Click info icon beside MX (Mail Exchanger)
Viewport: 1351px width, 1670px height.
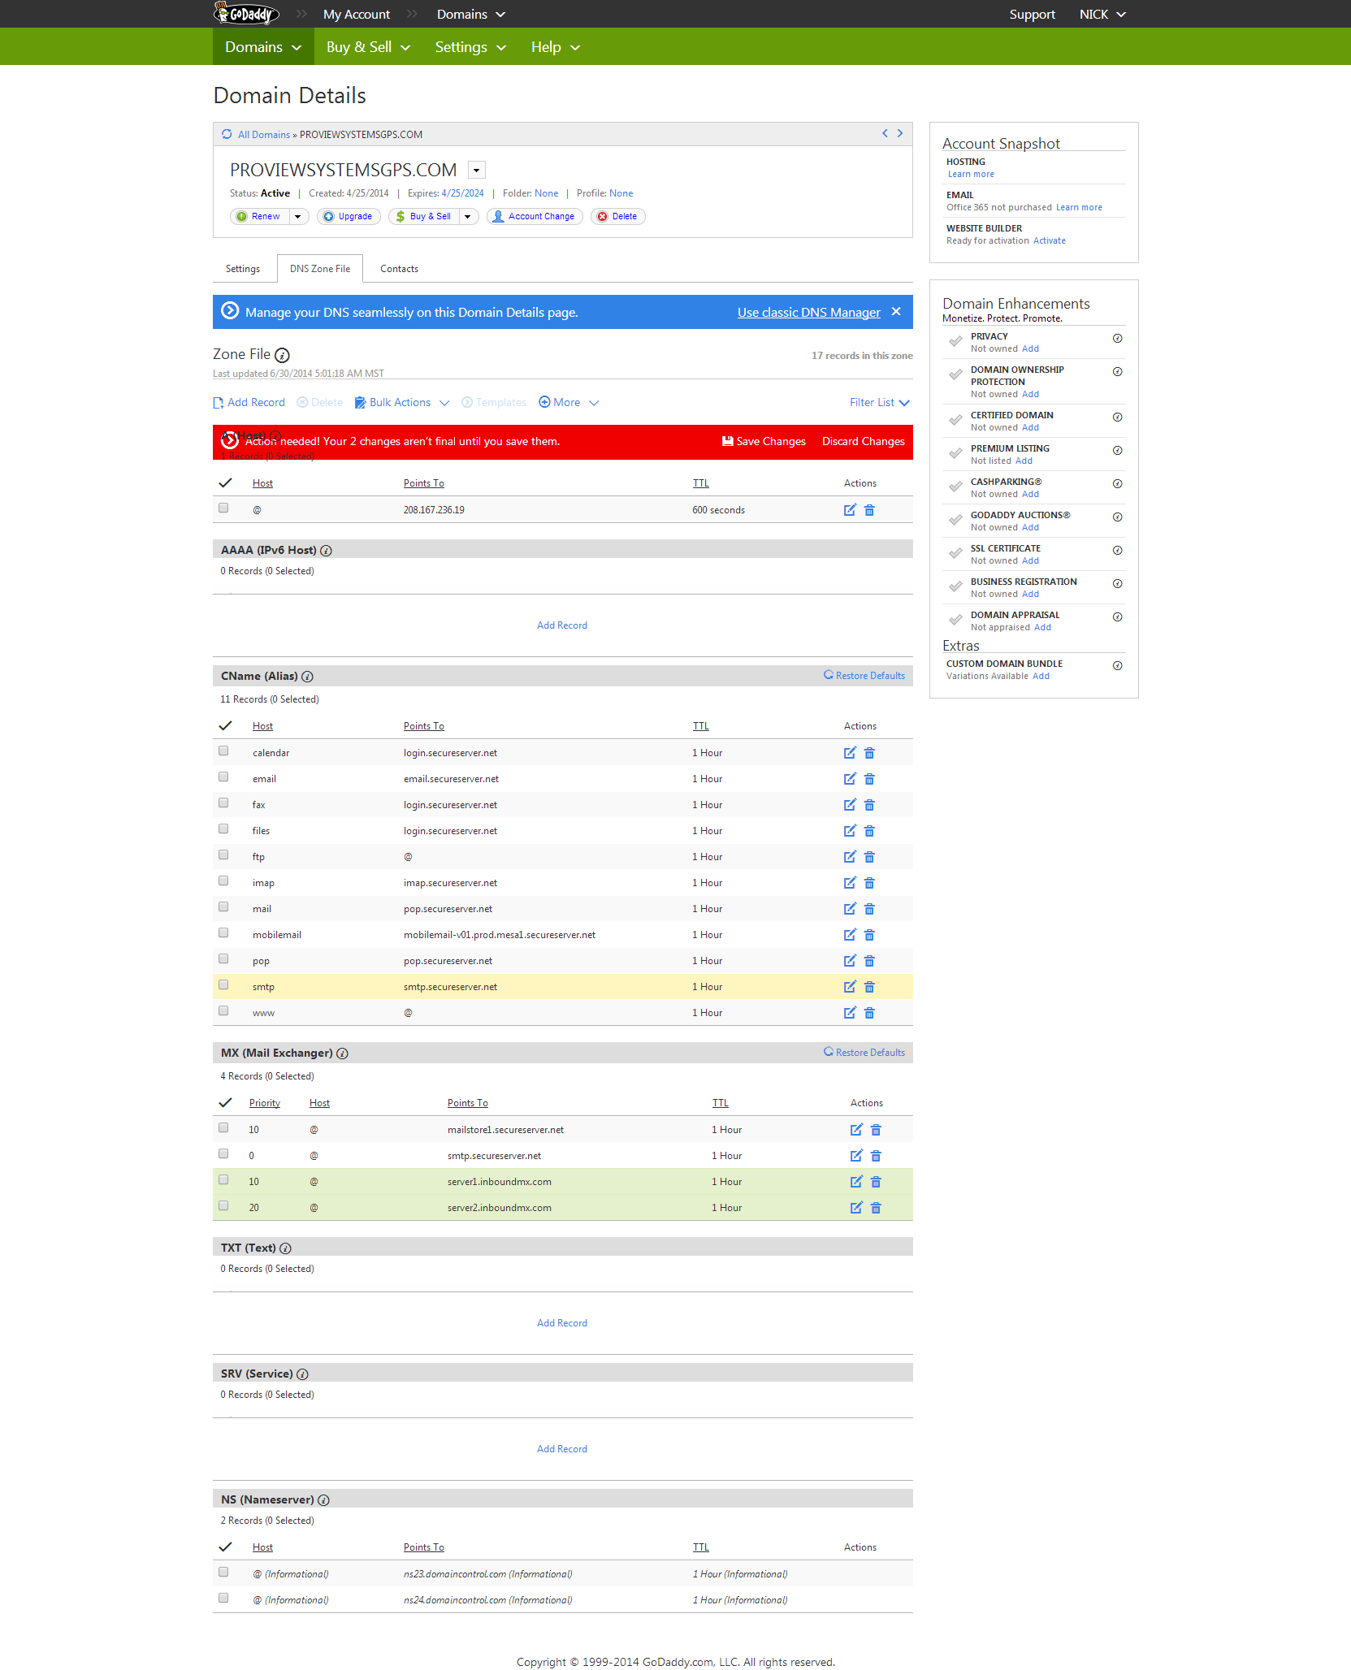click(342, 1053)
